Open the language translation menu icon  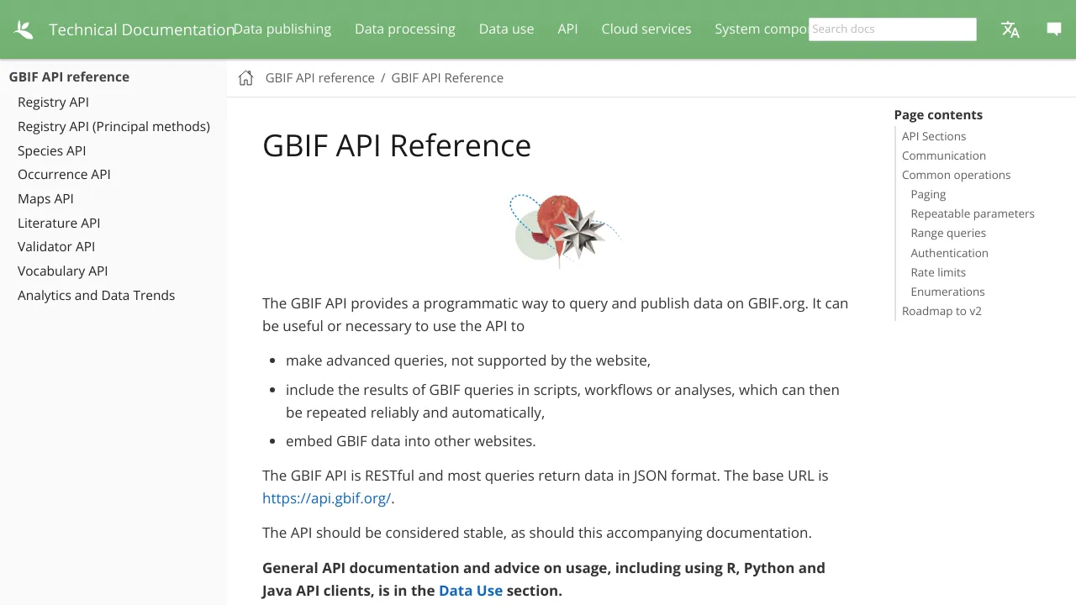pos(1010,29)
